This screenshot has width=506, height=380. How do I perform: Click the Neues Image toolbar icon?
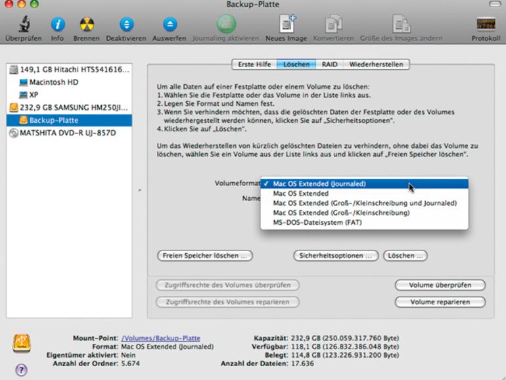287,24
